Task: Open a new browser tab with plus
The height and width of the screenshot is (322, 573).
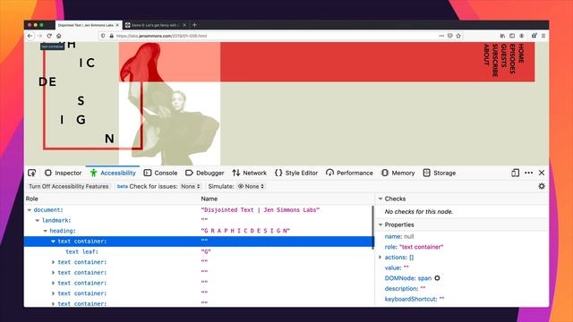Action: click(x=194, y=25)
